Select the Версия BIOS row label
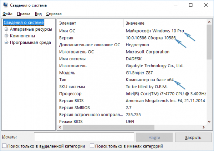 pos(71,101)
